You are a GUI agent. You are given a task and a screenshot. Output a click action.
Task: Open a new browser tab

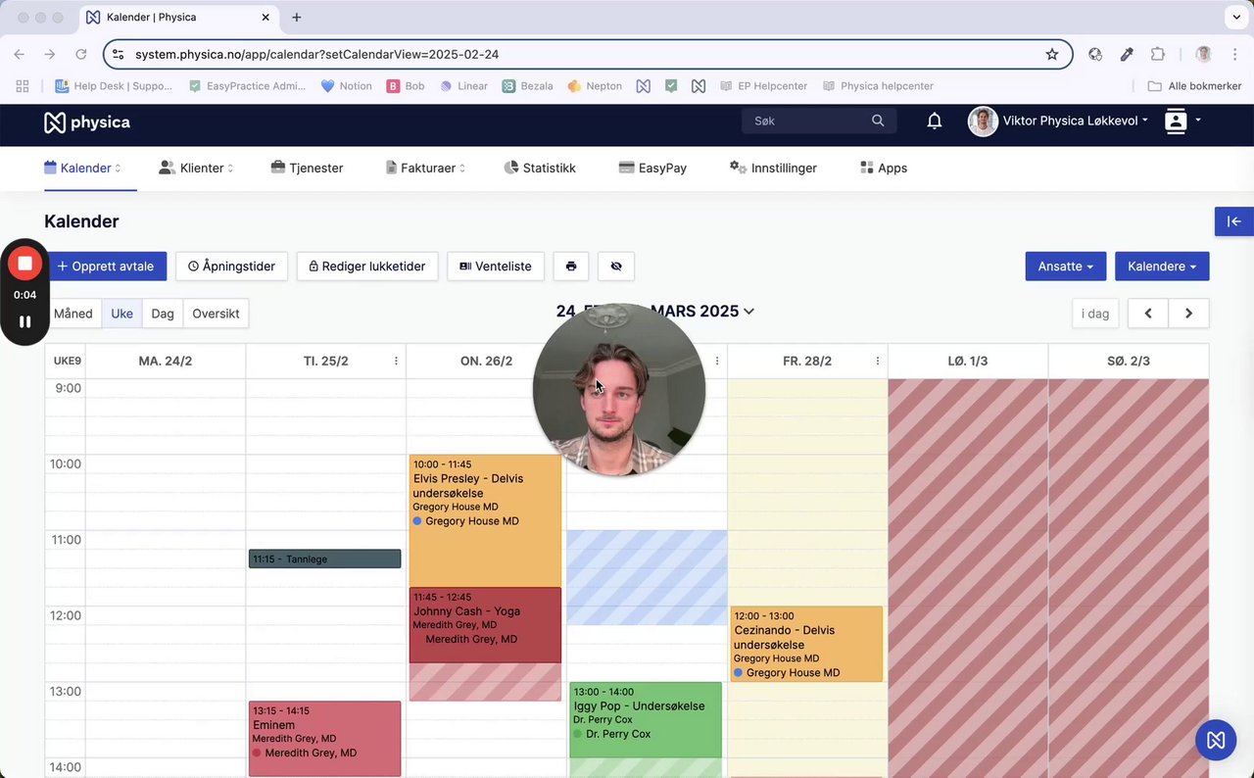point(297,18)
